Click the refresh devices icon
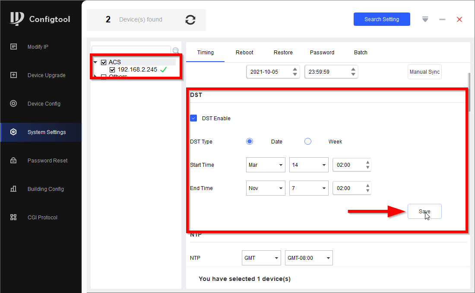This screenshot has width=475, height=293. coord(190,20)
